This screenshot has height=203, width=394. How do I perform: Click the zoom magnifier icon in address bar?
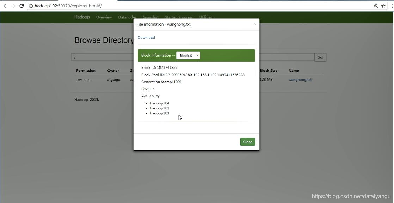[376, 6]
